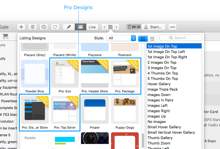Image resolution: width=220 pixels, height=149 pixels.
Task: Select No Images layout
Action: [174, 122]
